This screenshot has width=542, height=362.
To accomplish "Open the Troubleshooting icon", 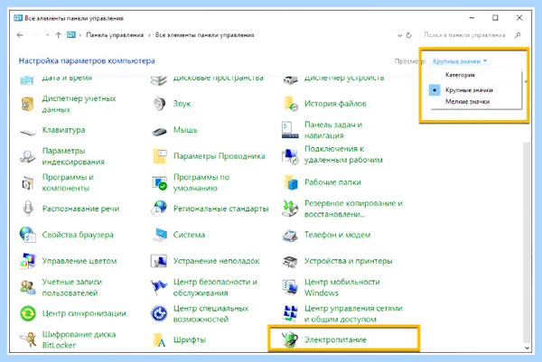I will tap(159, 261).
